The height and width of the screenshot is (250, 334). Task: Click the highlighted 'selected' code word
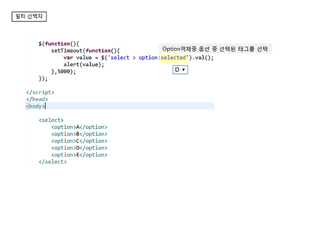coord(173,57)
